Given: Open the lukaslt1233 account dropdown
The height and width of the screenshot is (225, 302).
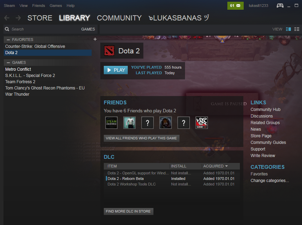Looking at the screenshot, I should pyautogui.click(x=258, y=6).
